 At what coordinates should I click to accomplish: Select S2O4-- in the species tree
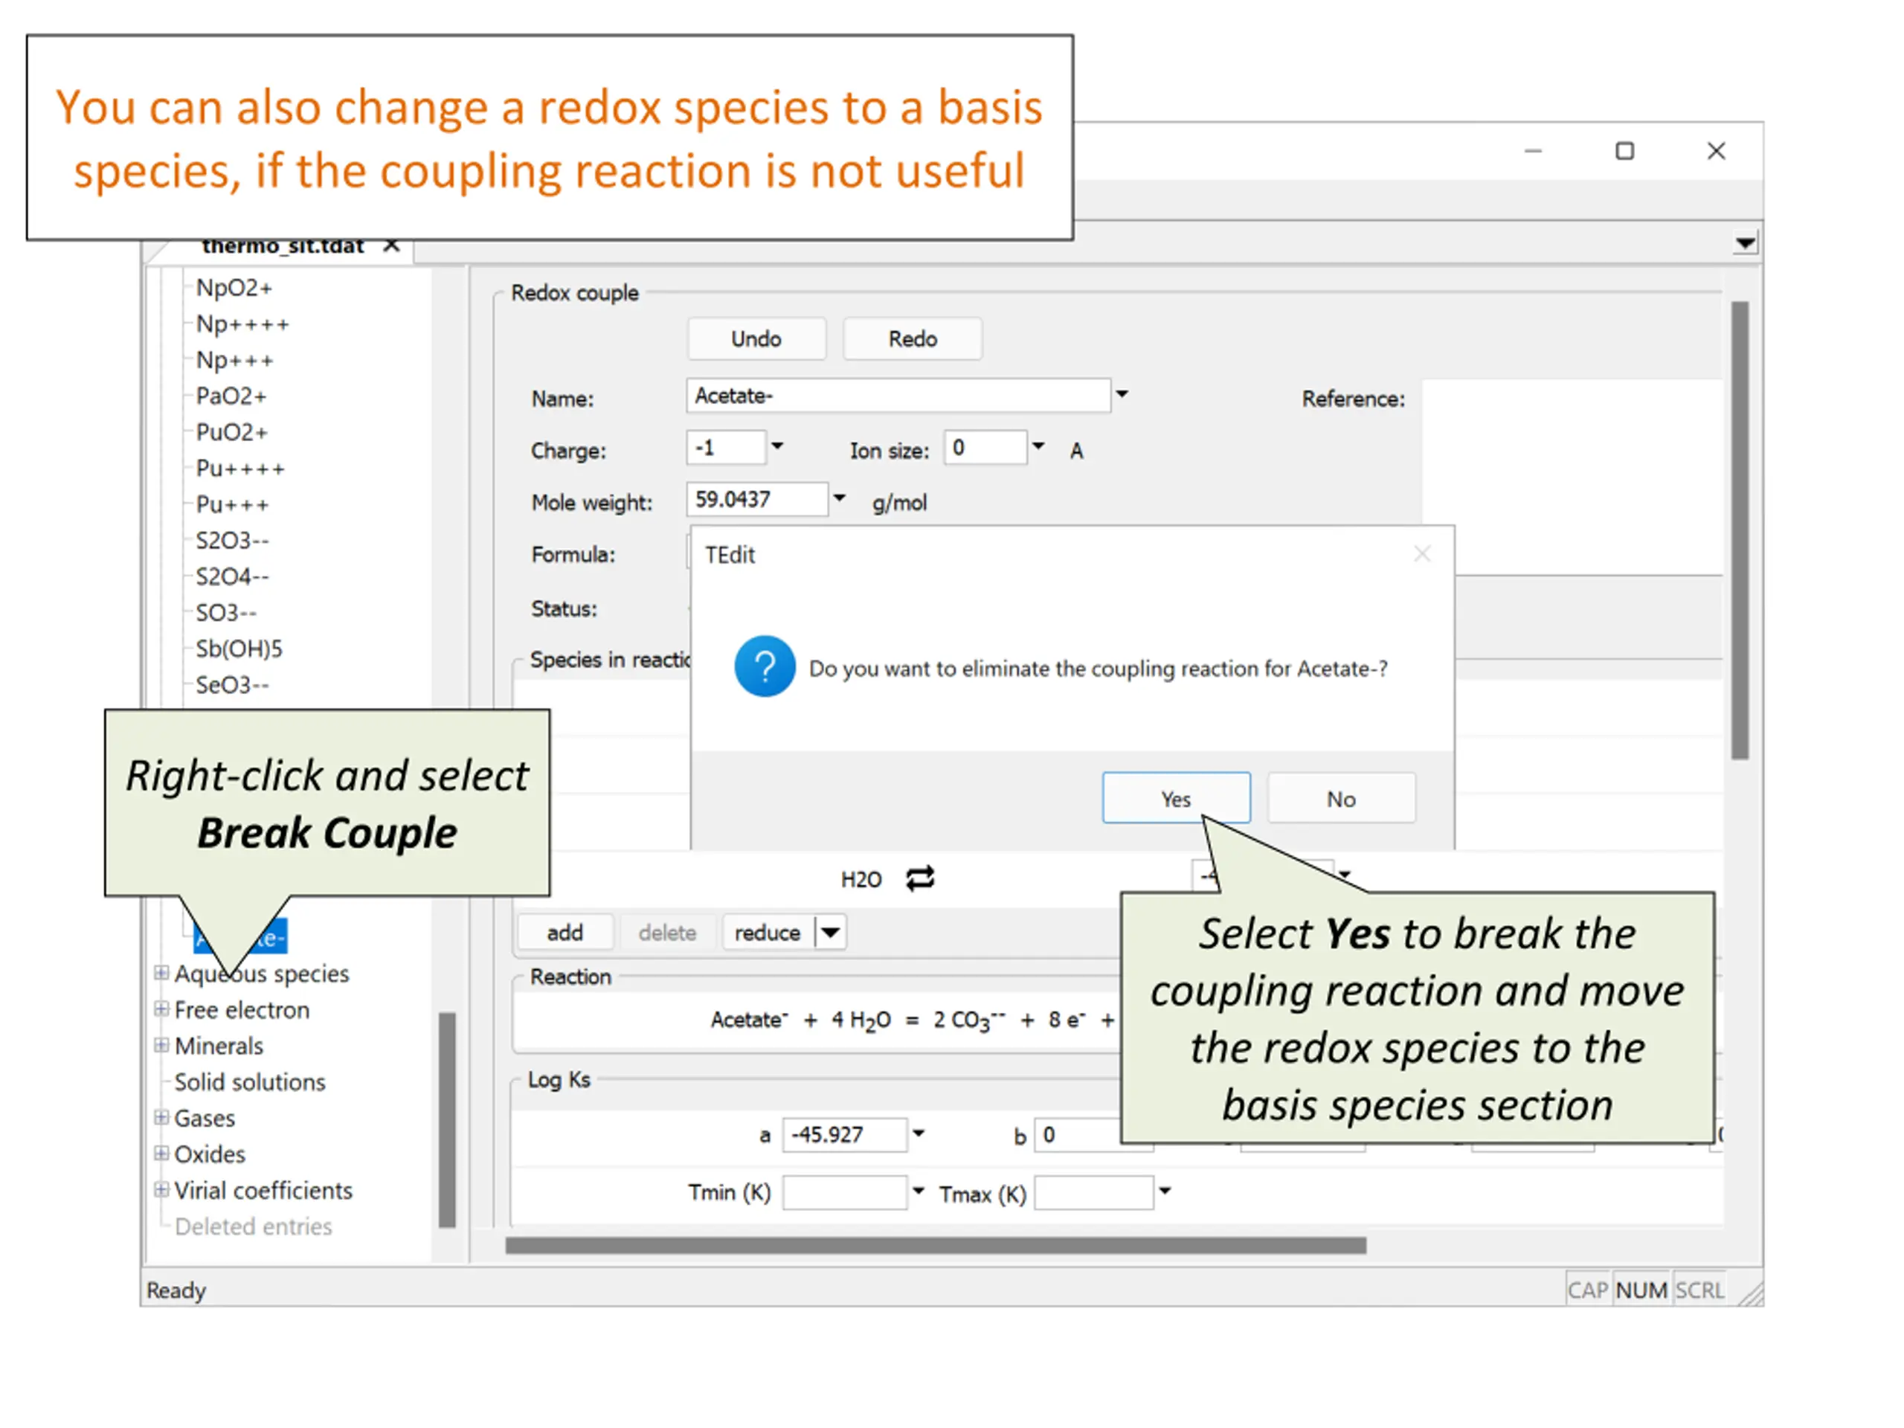[x=232, y=576]
